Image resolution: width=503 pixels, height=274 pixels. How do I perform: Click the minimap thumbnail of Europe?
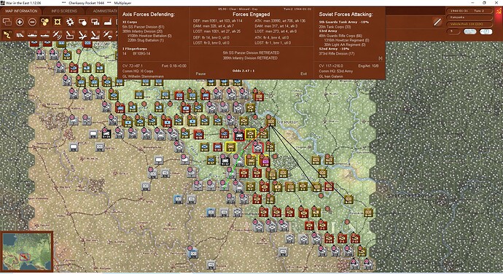click(x=27, y=251)
